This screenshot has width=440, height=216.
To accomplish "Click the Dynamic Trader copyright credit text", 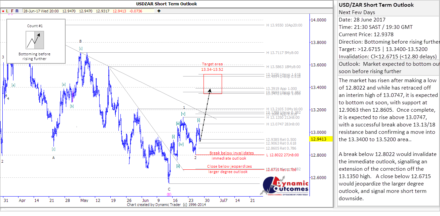I will pos(167,205).
